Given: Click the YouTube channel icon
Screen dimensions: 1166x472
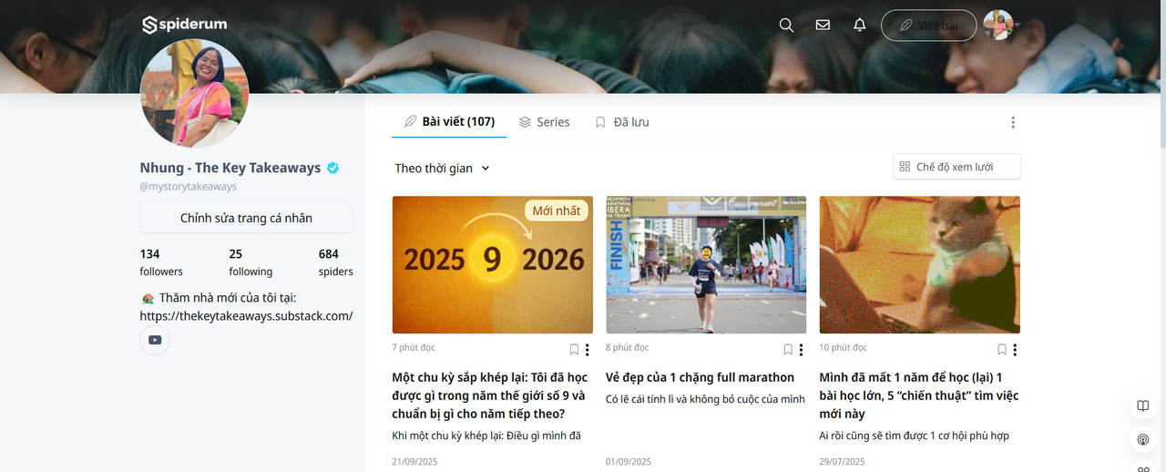Looking at the screenshot, I should coord(155,340).
